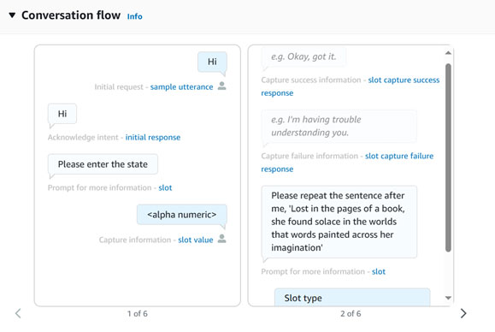Go to the previous conversation card arrow

click(18, 313)
